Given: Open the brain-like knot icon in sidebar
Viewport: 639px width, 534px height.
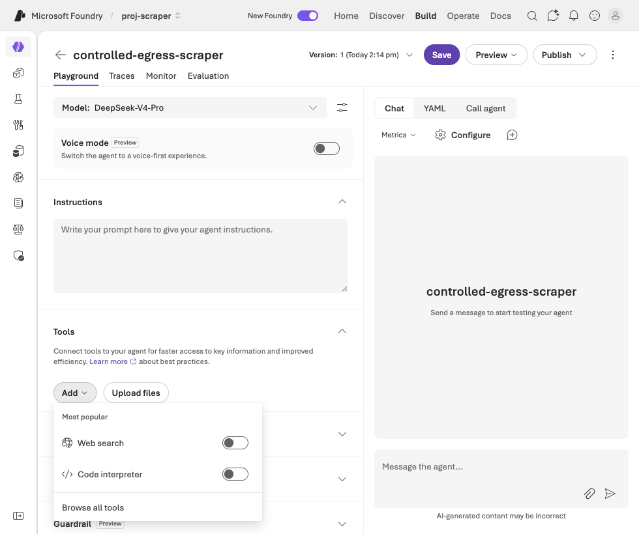Looking at the screenshot, I should coord(18,177).
